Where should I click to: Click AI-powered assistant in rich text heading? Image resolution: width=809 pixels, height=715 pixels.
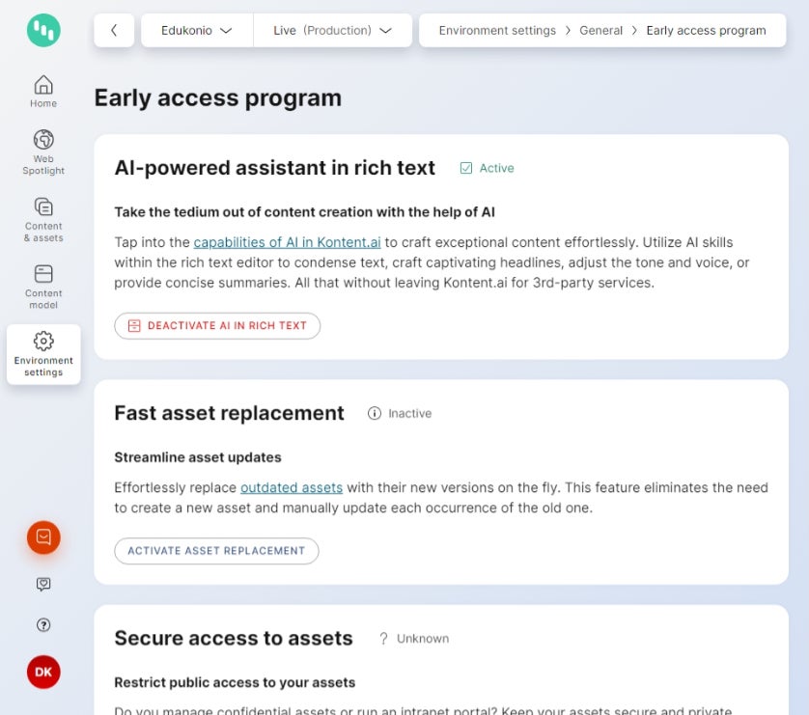[x=274, y=168]
